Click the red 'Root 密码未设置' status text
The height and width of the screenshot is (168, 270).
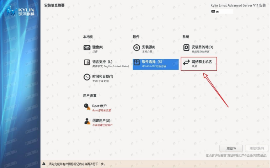click(x=101, y=110)
